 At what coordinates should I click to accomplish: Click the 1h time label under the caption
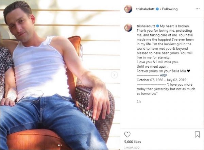tap(139, 102)
